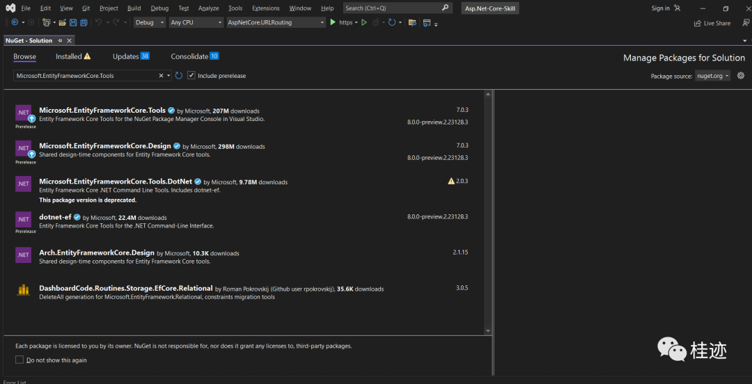
Task: Expand the search history dropdown arrow
Action: click(x=169, y=76)
